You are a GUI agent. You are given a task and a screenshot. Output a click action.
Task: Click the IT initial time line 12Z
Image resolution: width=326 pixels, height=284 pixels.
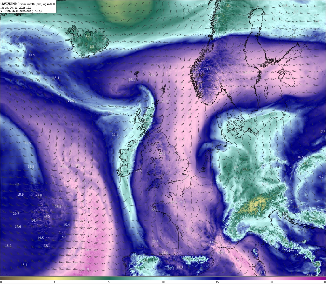(x=16, y=8)
